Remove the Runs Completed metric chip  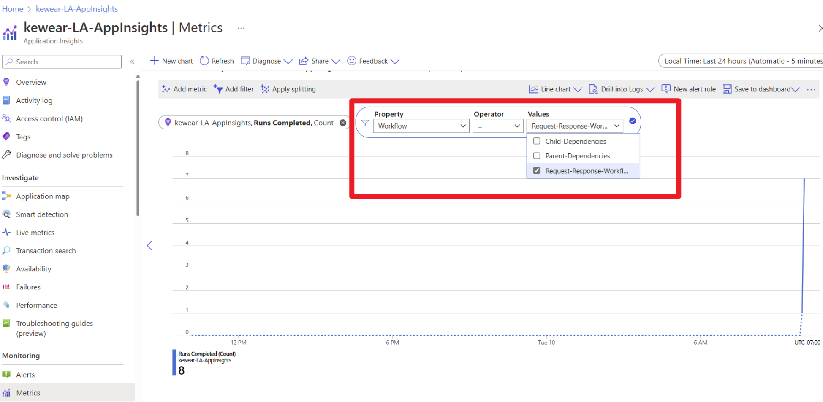point(343,123)
